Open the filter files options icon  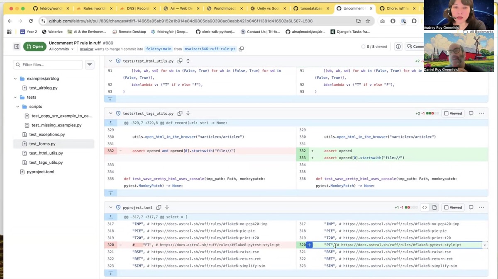pos(90,65)
